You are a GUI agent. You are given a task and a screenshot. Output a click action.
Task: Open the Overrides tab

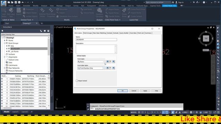point(133,33)
